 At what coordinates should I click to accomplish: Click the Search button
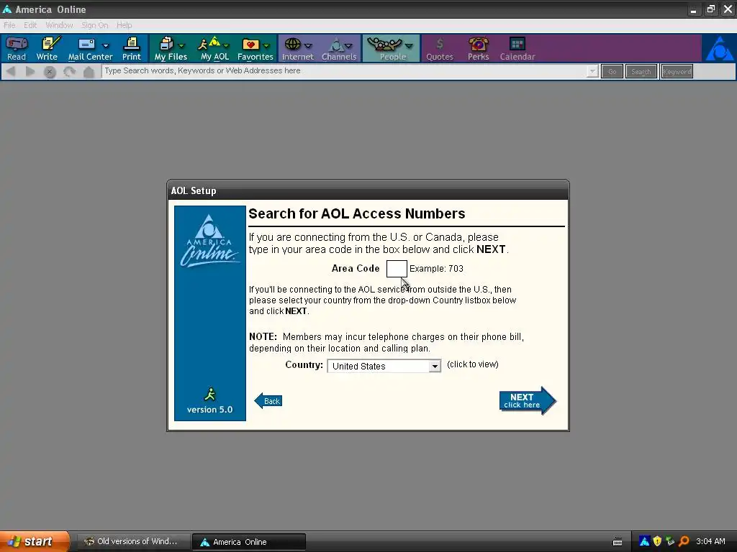coord(641,71)
